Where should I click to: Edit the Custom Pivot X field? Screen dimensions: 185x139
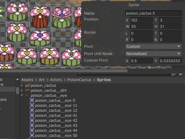141,61
